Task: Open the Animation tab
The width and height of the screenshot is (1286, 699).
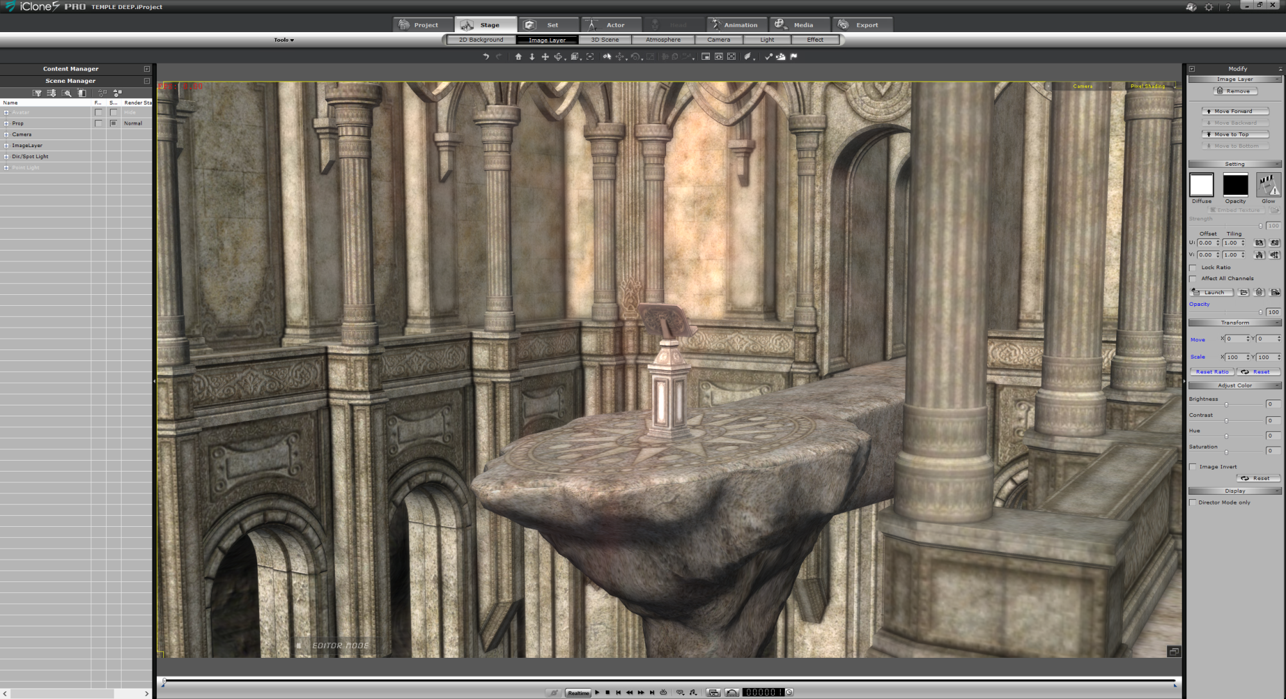Action: tap(736, 25)
